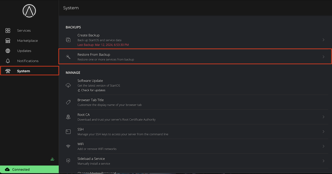Click the small green icon above Connected
The width and height of the screenshot is (332, 174).
[52, 159]
